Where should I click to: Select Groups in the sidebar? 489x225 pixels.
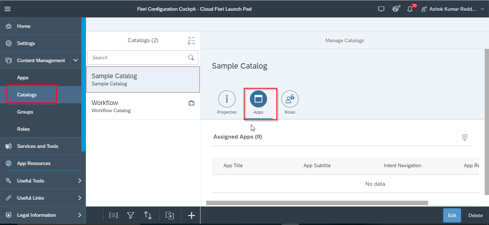(25, 112)
